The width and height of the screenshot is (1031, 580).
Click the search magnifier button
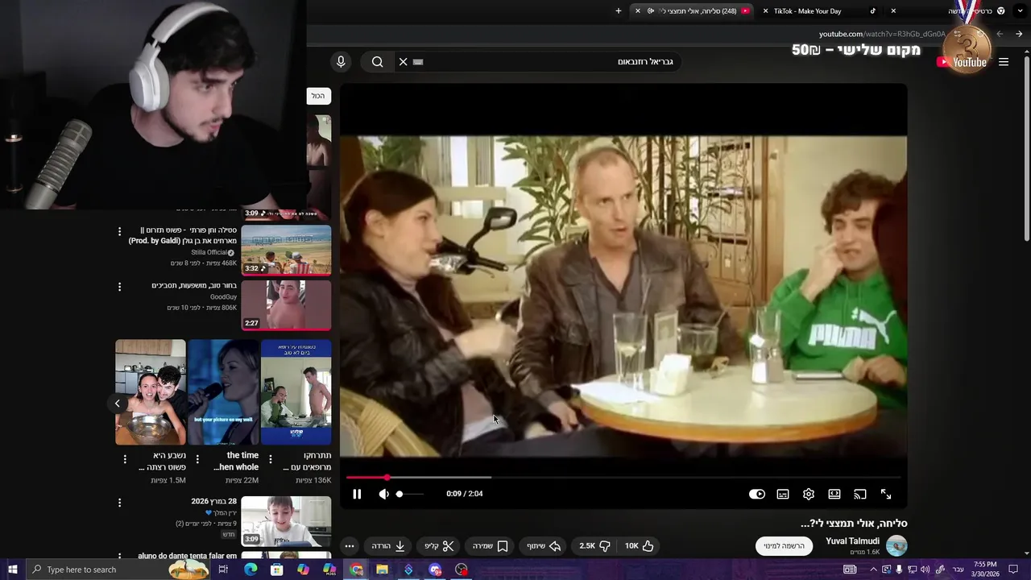[377, 62]
